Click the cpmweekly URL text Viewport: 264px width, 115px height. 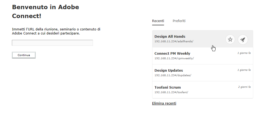point(174,58)
